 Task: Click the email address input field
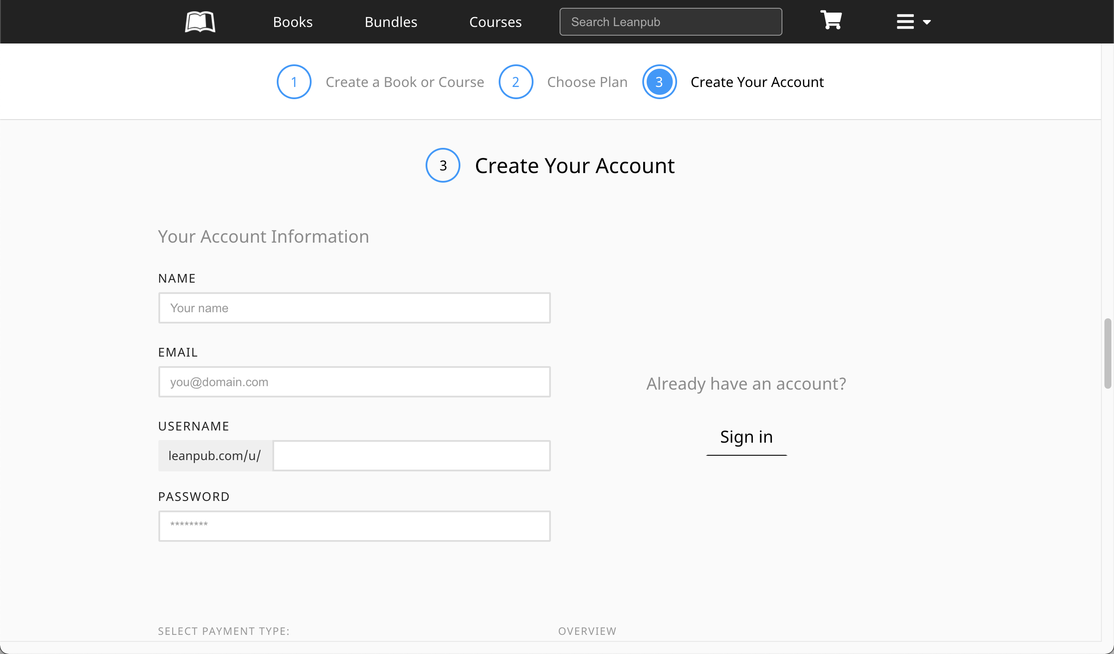(x=354, y=382)
